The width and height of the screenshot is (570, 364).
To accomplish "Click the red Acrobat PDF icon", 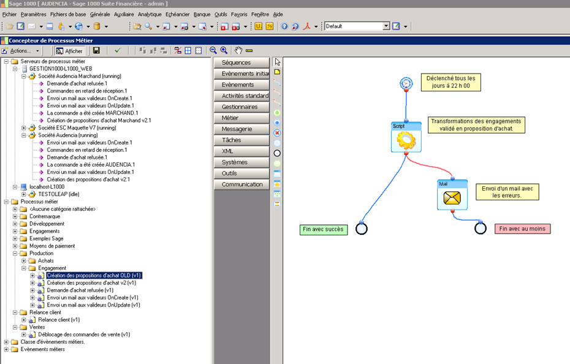I will coord(307,26).
